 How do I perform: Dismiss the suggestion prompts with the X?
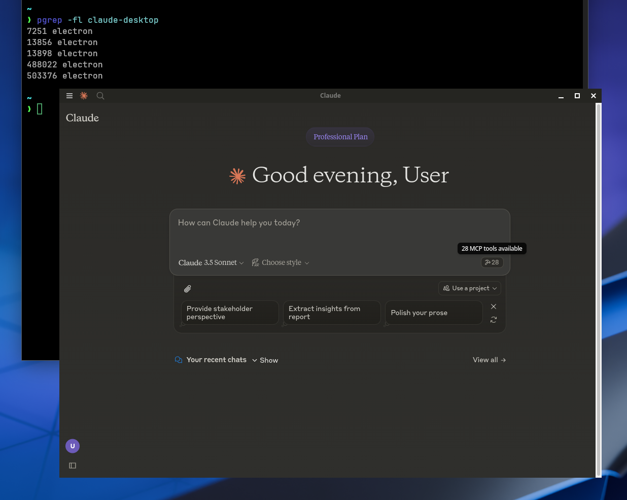coord(493,306)
